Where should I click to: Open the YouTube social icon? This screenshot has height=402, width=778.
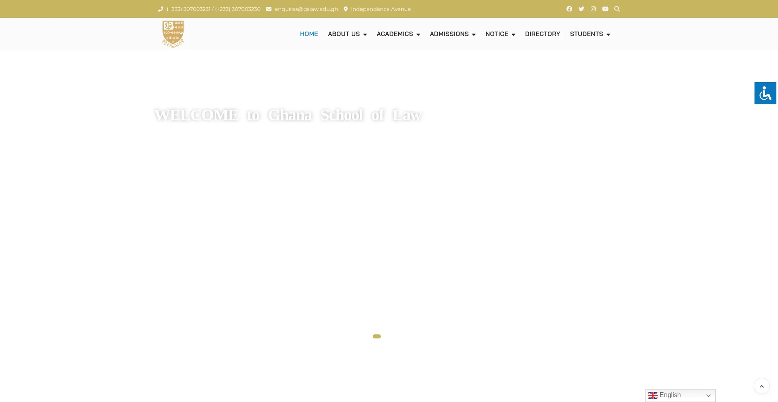[605, 9]
